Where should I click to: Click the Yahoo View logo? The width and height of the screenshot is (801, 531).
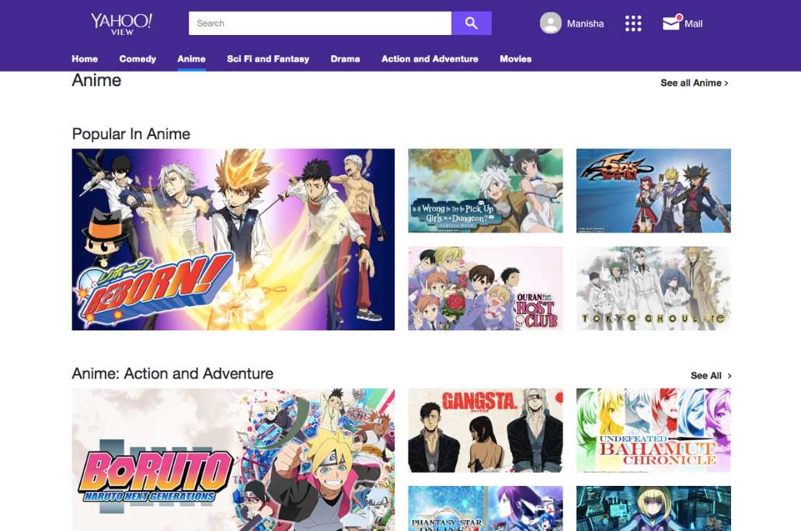[122, 23]
